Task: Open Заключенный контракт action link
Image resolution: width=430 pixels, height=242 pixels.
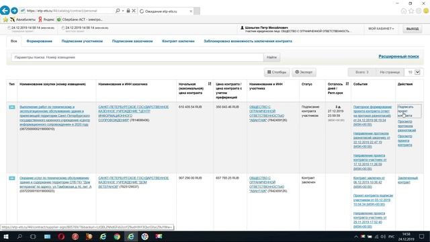Action: click(408, 180)
